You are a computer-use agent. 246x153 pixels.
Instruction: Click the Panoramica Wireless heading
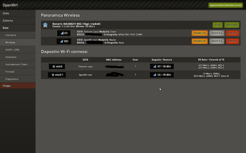(60, 15)
